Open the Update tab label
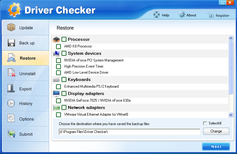Image resolution: width=237 pixels, height=154 pixels. tap(26, 28)
